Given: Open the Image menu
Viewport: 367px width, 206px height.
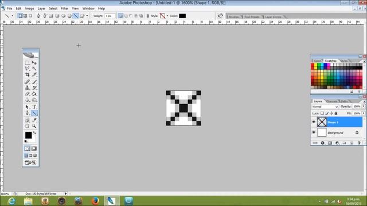Looking at the screenshot, I should 29,9.
